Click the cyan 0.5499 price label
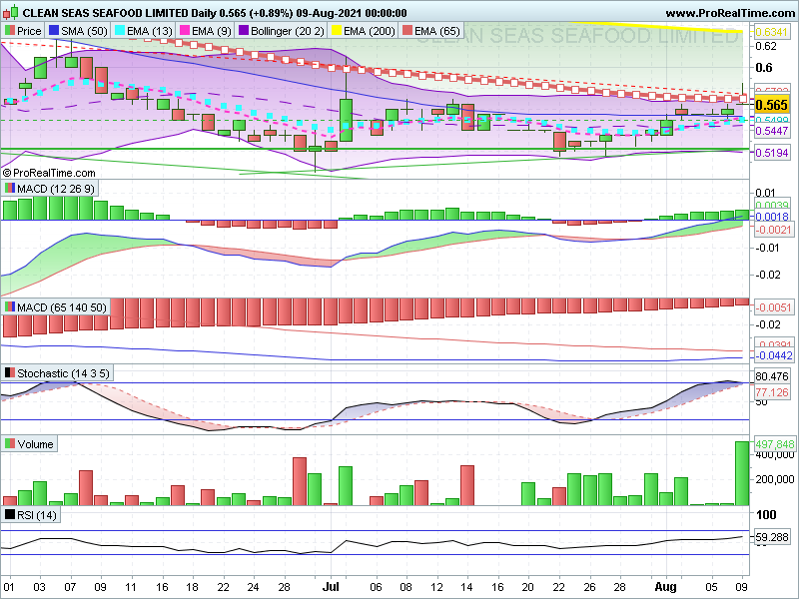Screen dimensions: 799x599 tap(771, 120)
